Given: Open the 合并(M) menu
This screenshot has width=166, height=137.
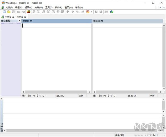Looking at the screenshot, I should click(x=39, y=7).
